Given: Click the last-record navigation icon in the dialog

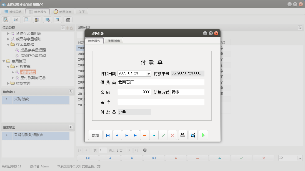Looking at the screenshot, I should (135, 135).
